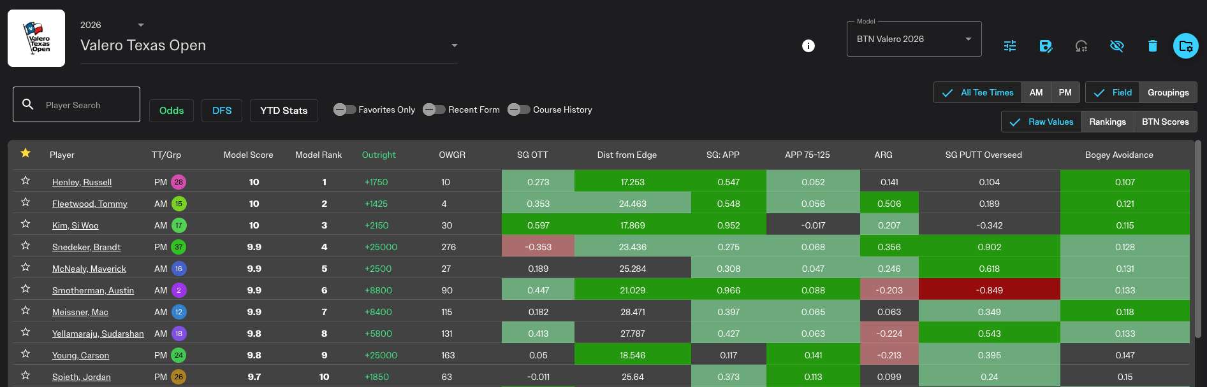Screen dimensions: 1207x387
Task: Star the Kim, Si Woo row
Action: pyautogui.click(x=26, y=224)
